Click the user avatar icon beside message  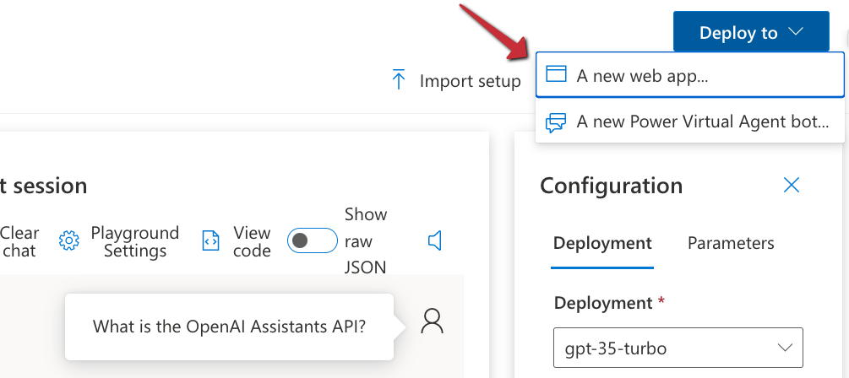click(432, 321)
